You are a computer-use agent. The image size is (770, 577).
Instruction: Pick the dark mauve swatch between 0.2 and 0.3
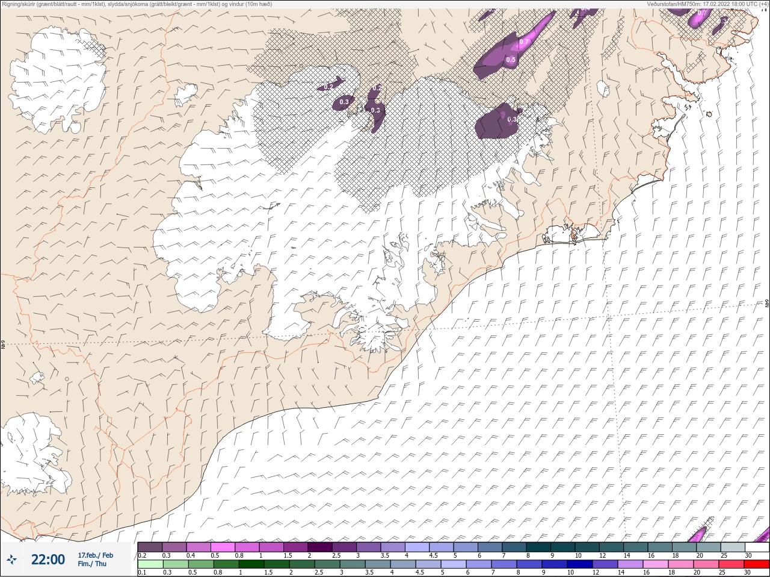coord(150,547)
